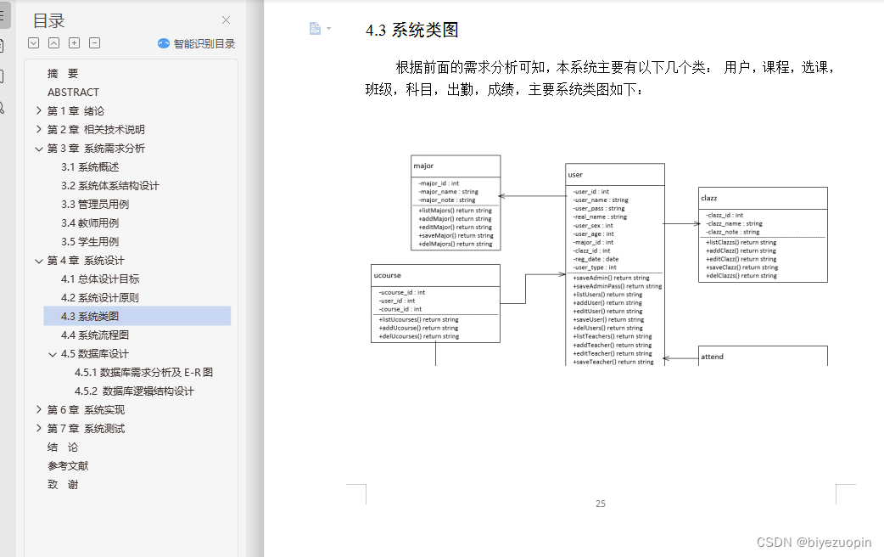This screenshot has width=884, height=557.
Task: Expand 第 6 章 系统实现 chapter
Action: coord(38,409)
